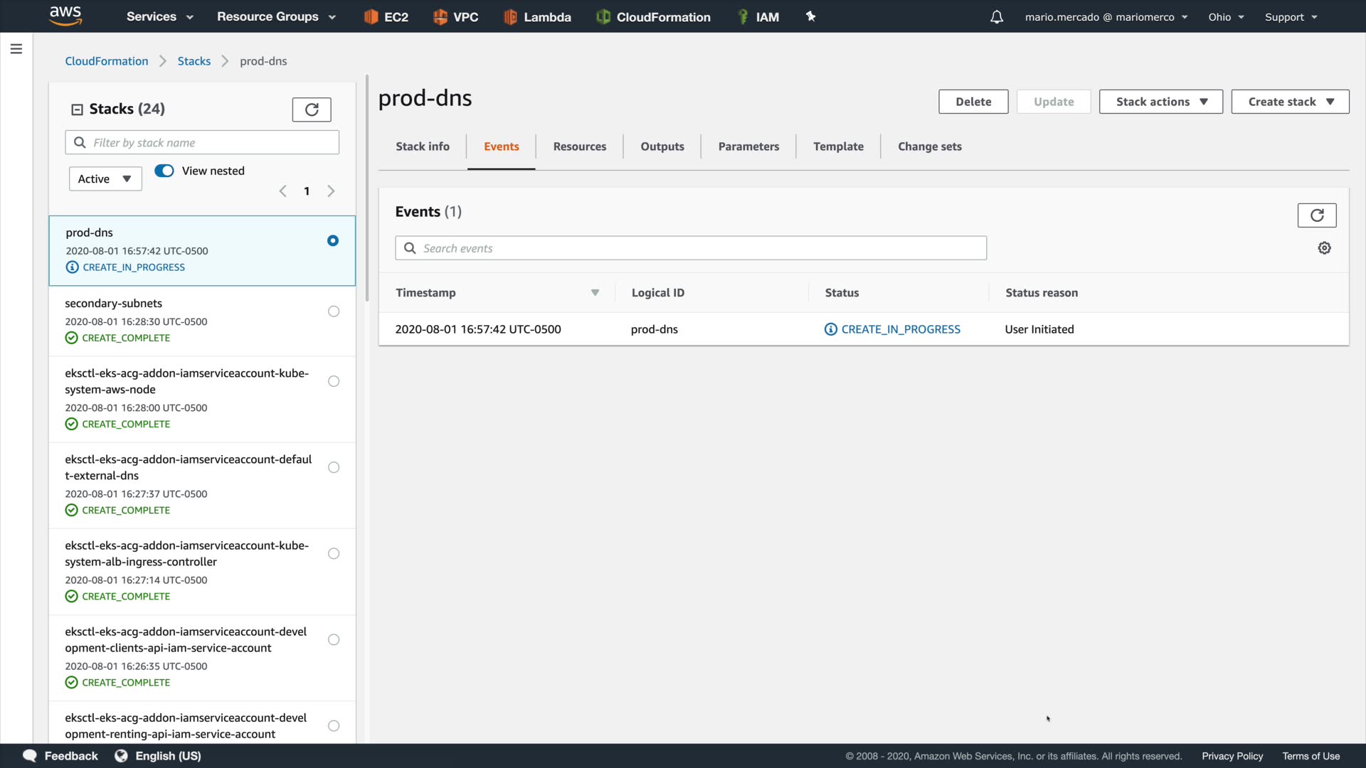Toggle the View nested switch
Screen dimensions: 1366x768
(x=164, y=171)
